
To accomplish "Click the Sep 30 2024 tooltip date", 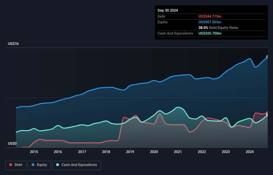I will (168, 10).
